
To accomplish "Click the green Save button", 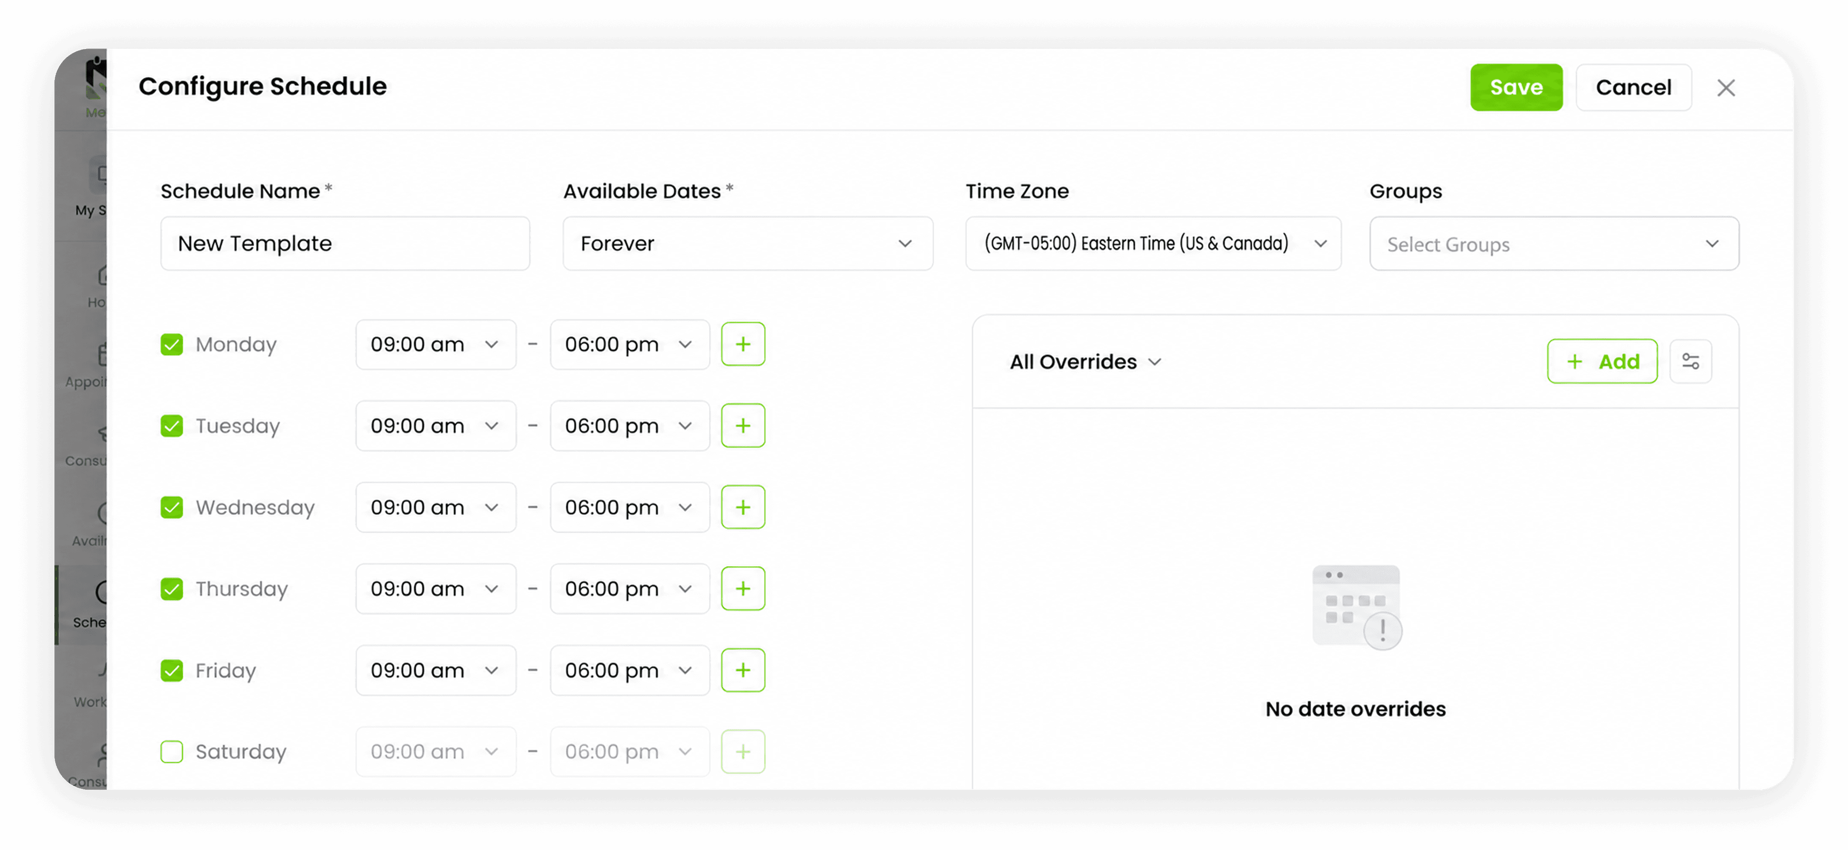I will pos(1516,88).
